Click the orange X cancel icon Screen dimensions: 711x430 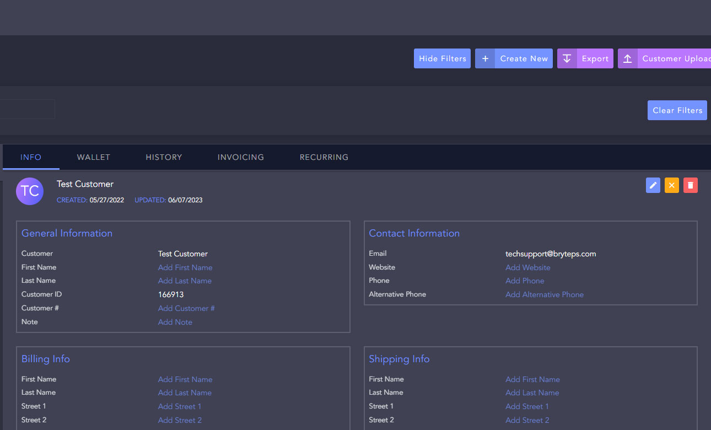(672, 185)
